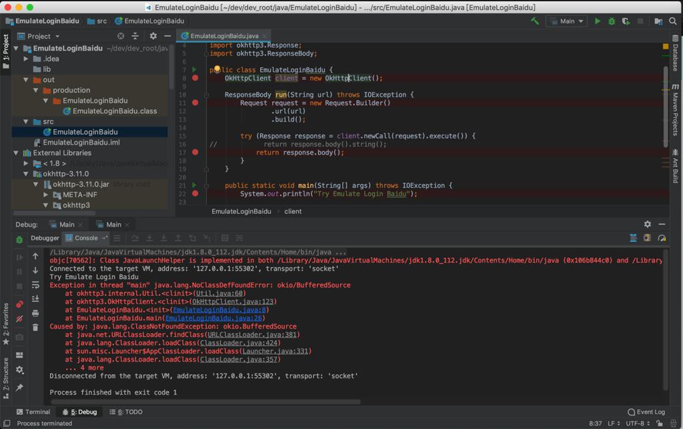The width and height of the screenshot is (683, 429).
Task: Click the green hammer Build Project icon
Action: coord(535,21)
